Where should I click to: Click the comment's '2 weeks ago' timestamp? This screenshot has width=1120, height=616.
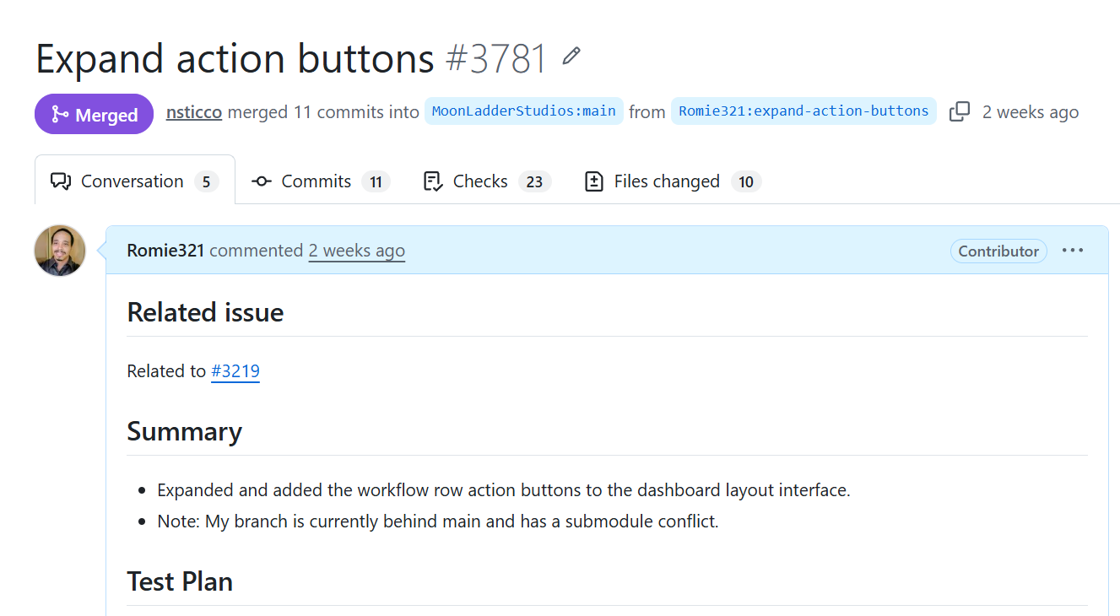[x=357, y=251]
